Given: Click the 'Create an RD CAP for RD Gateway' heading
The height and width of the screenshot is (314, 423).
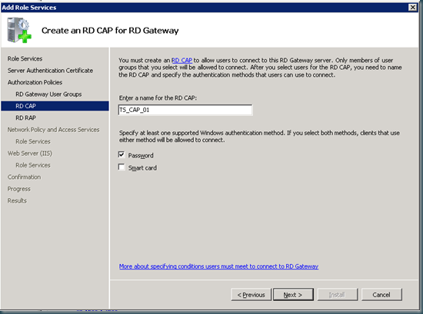Looking at the screenshot, I should click(110, 31).
